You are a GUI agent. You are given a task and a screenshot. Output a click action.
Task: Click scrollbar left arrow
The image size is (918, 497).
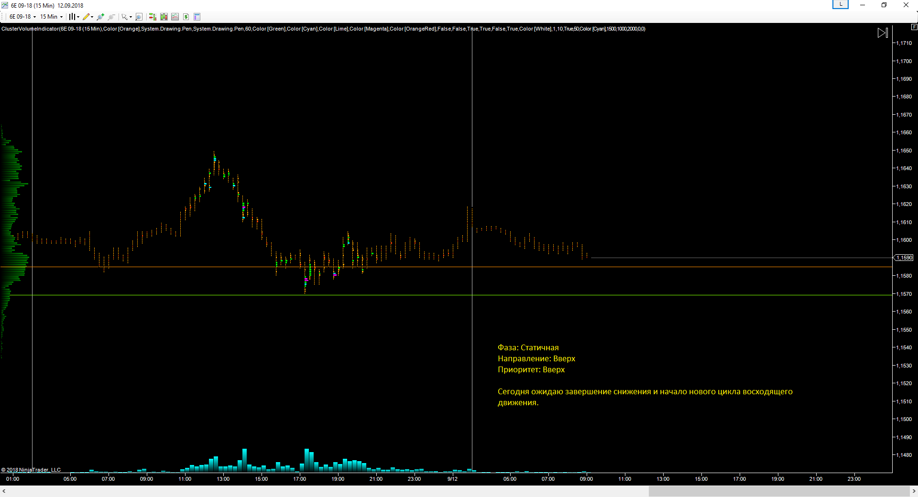point(4,491)
